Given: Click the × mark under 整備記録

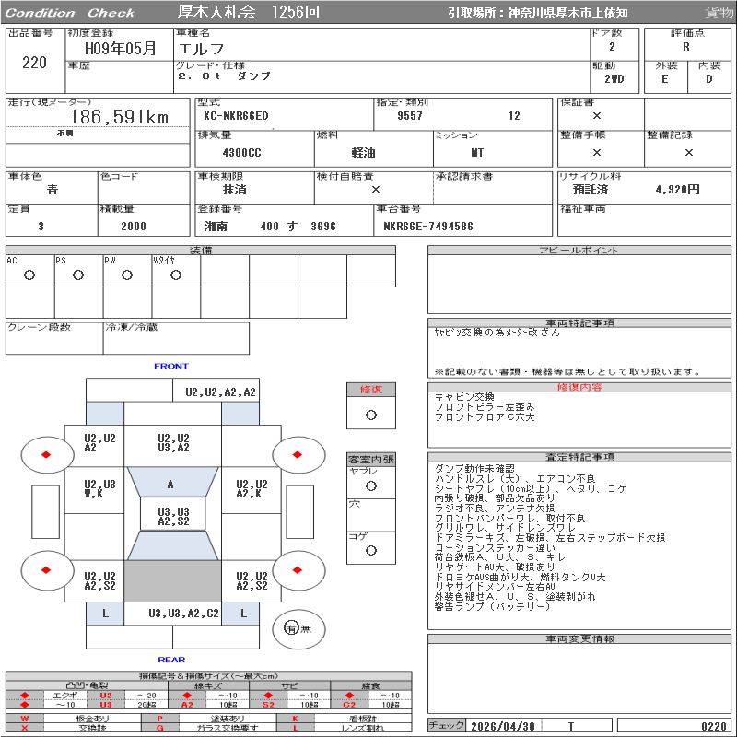Looking at the screenshot, I should [x=689, y=152].
